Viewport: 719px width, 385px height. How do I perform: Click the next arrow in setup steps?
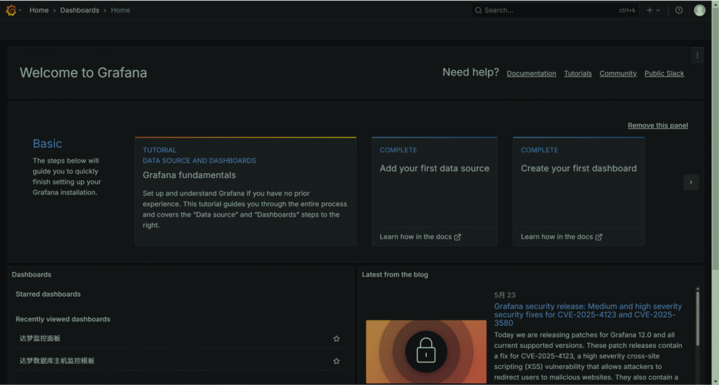point(690,182)
